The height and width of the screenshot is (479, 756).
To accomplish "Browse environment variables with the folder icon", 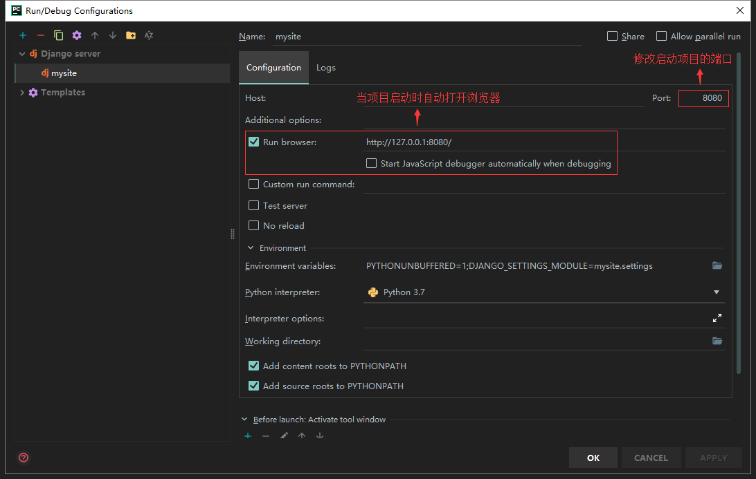I will click(x=717, y=265).
